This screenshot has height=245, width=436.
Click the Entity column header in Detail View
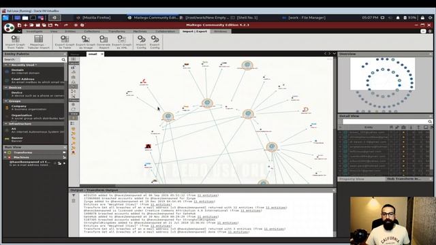pyautogui.click(x=368, y=127)
